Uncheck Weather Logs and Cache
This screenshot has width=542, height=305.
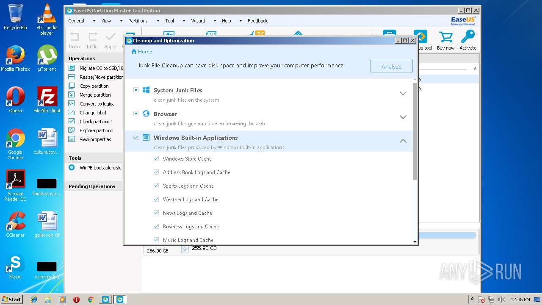pyautogui.click(x=156, y=199)
